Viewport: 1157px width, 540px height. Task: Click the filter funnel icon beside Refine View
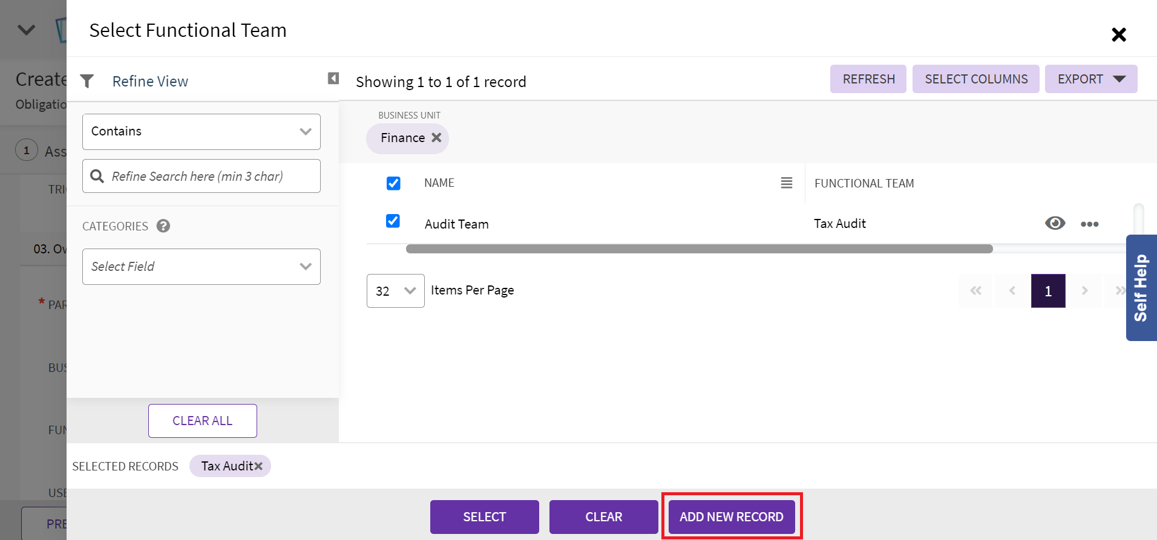pos(87,81)
